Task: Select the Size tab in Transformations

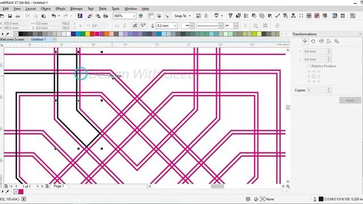Action: click(329, 41)
